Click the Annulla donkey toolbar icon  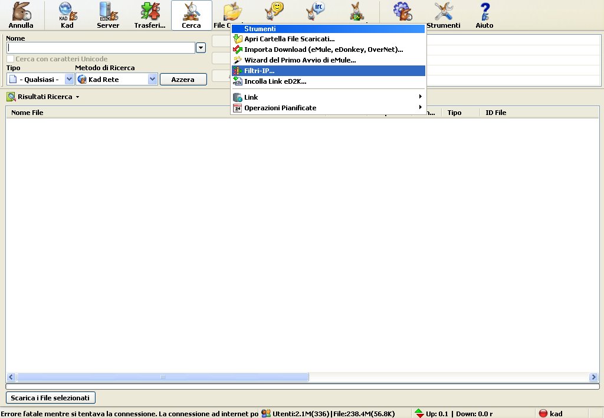point(21,11)
